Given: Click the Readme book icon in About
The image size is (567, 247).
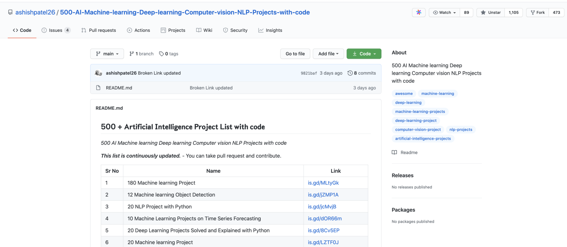Looking at the screenshot, I should click(395, 153).
